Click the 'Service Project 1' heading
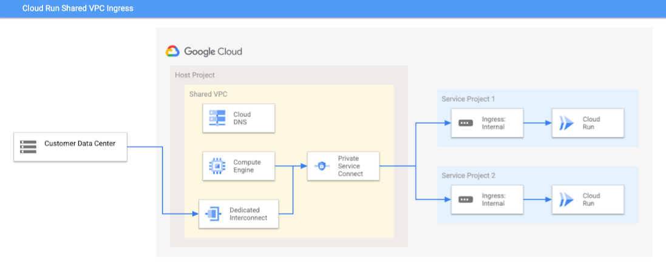The image size is (666, 275). coord(468,99)
